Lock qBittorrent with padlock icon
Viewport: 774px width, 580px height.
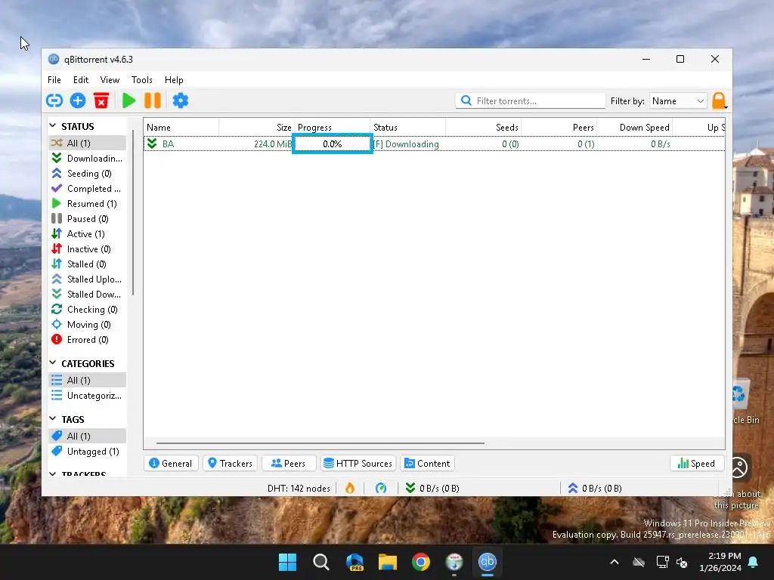(x=720, y=100)
